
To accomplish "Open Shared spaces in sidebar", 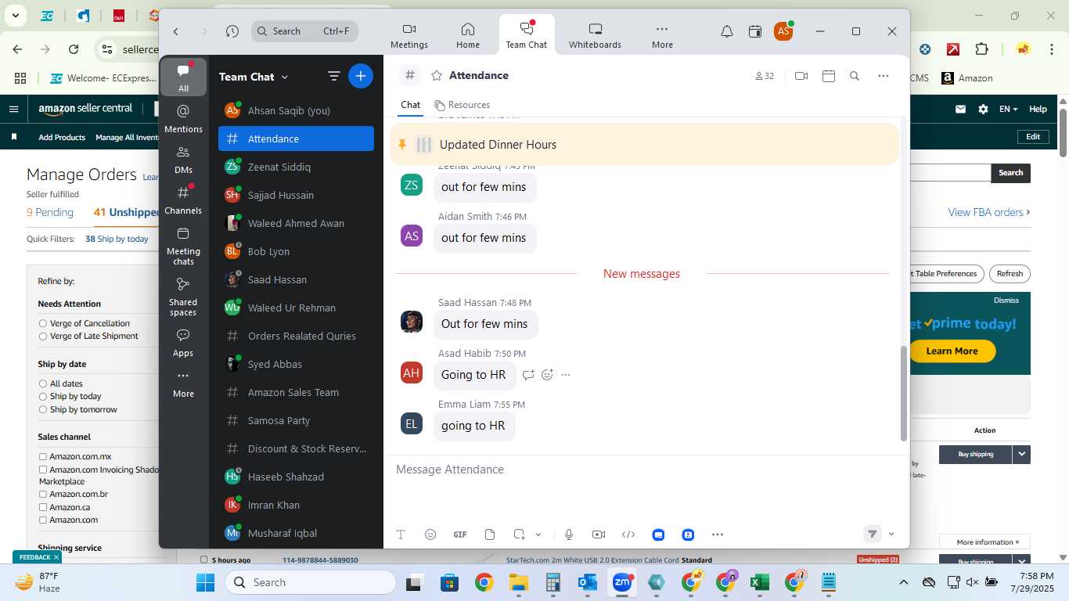I will pos(183,296).
